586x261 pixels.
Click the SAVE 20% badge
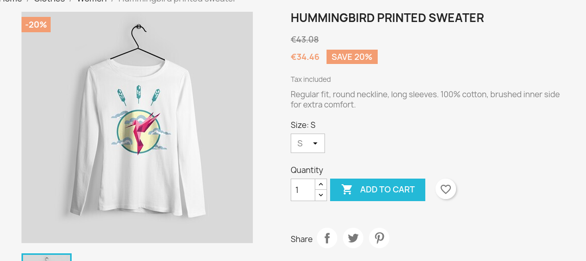click(x=352, y=57)
